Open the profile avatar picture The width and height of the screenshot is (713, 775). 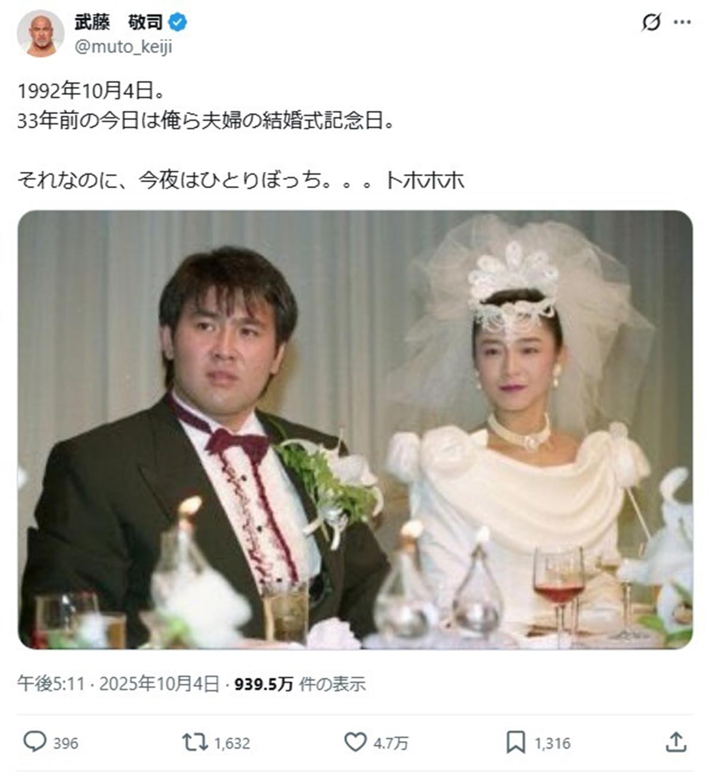(40, 33)
